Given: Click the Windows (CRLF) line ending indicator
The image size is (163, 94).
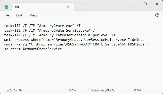Looking at the screenshot, I should click(x=102, y=90).
